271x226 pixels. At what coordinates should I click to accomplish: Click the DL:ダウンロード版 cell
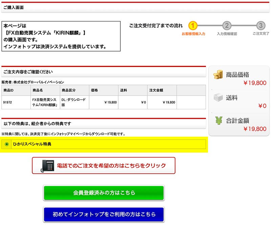pyautogui.click(x=75, y=102)
